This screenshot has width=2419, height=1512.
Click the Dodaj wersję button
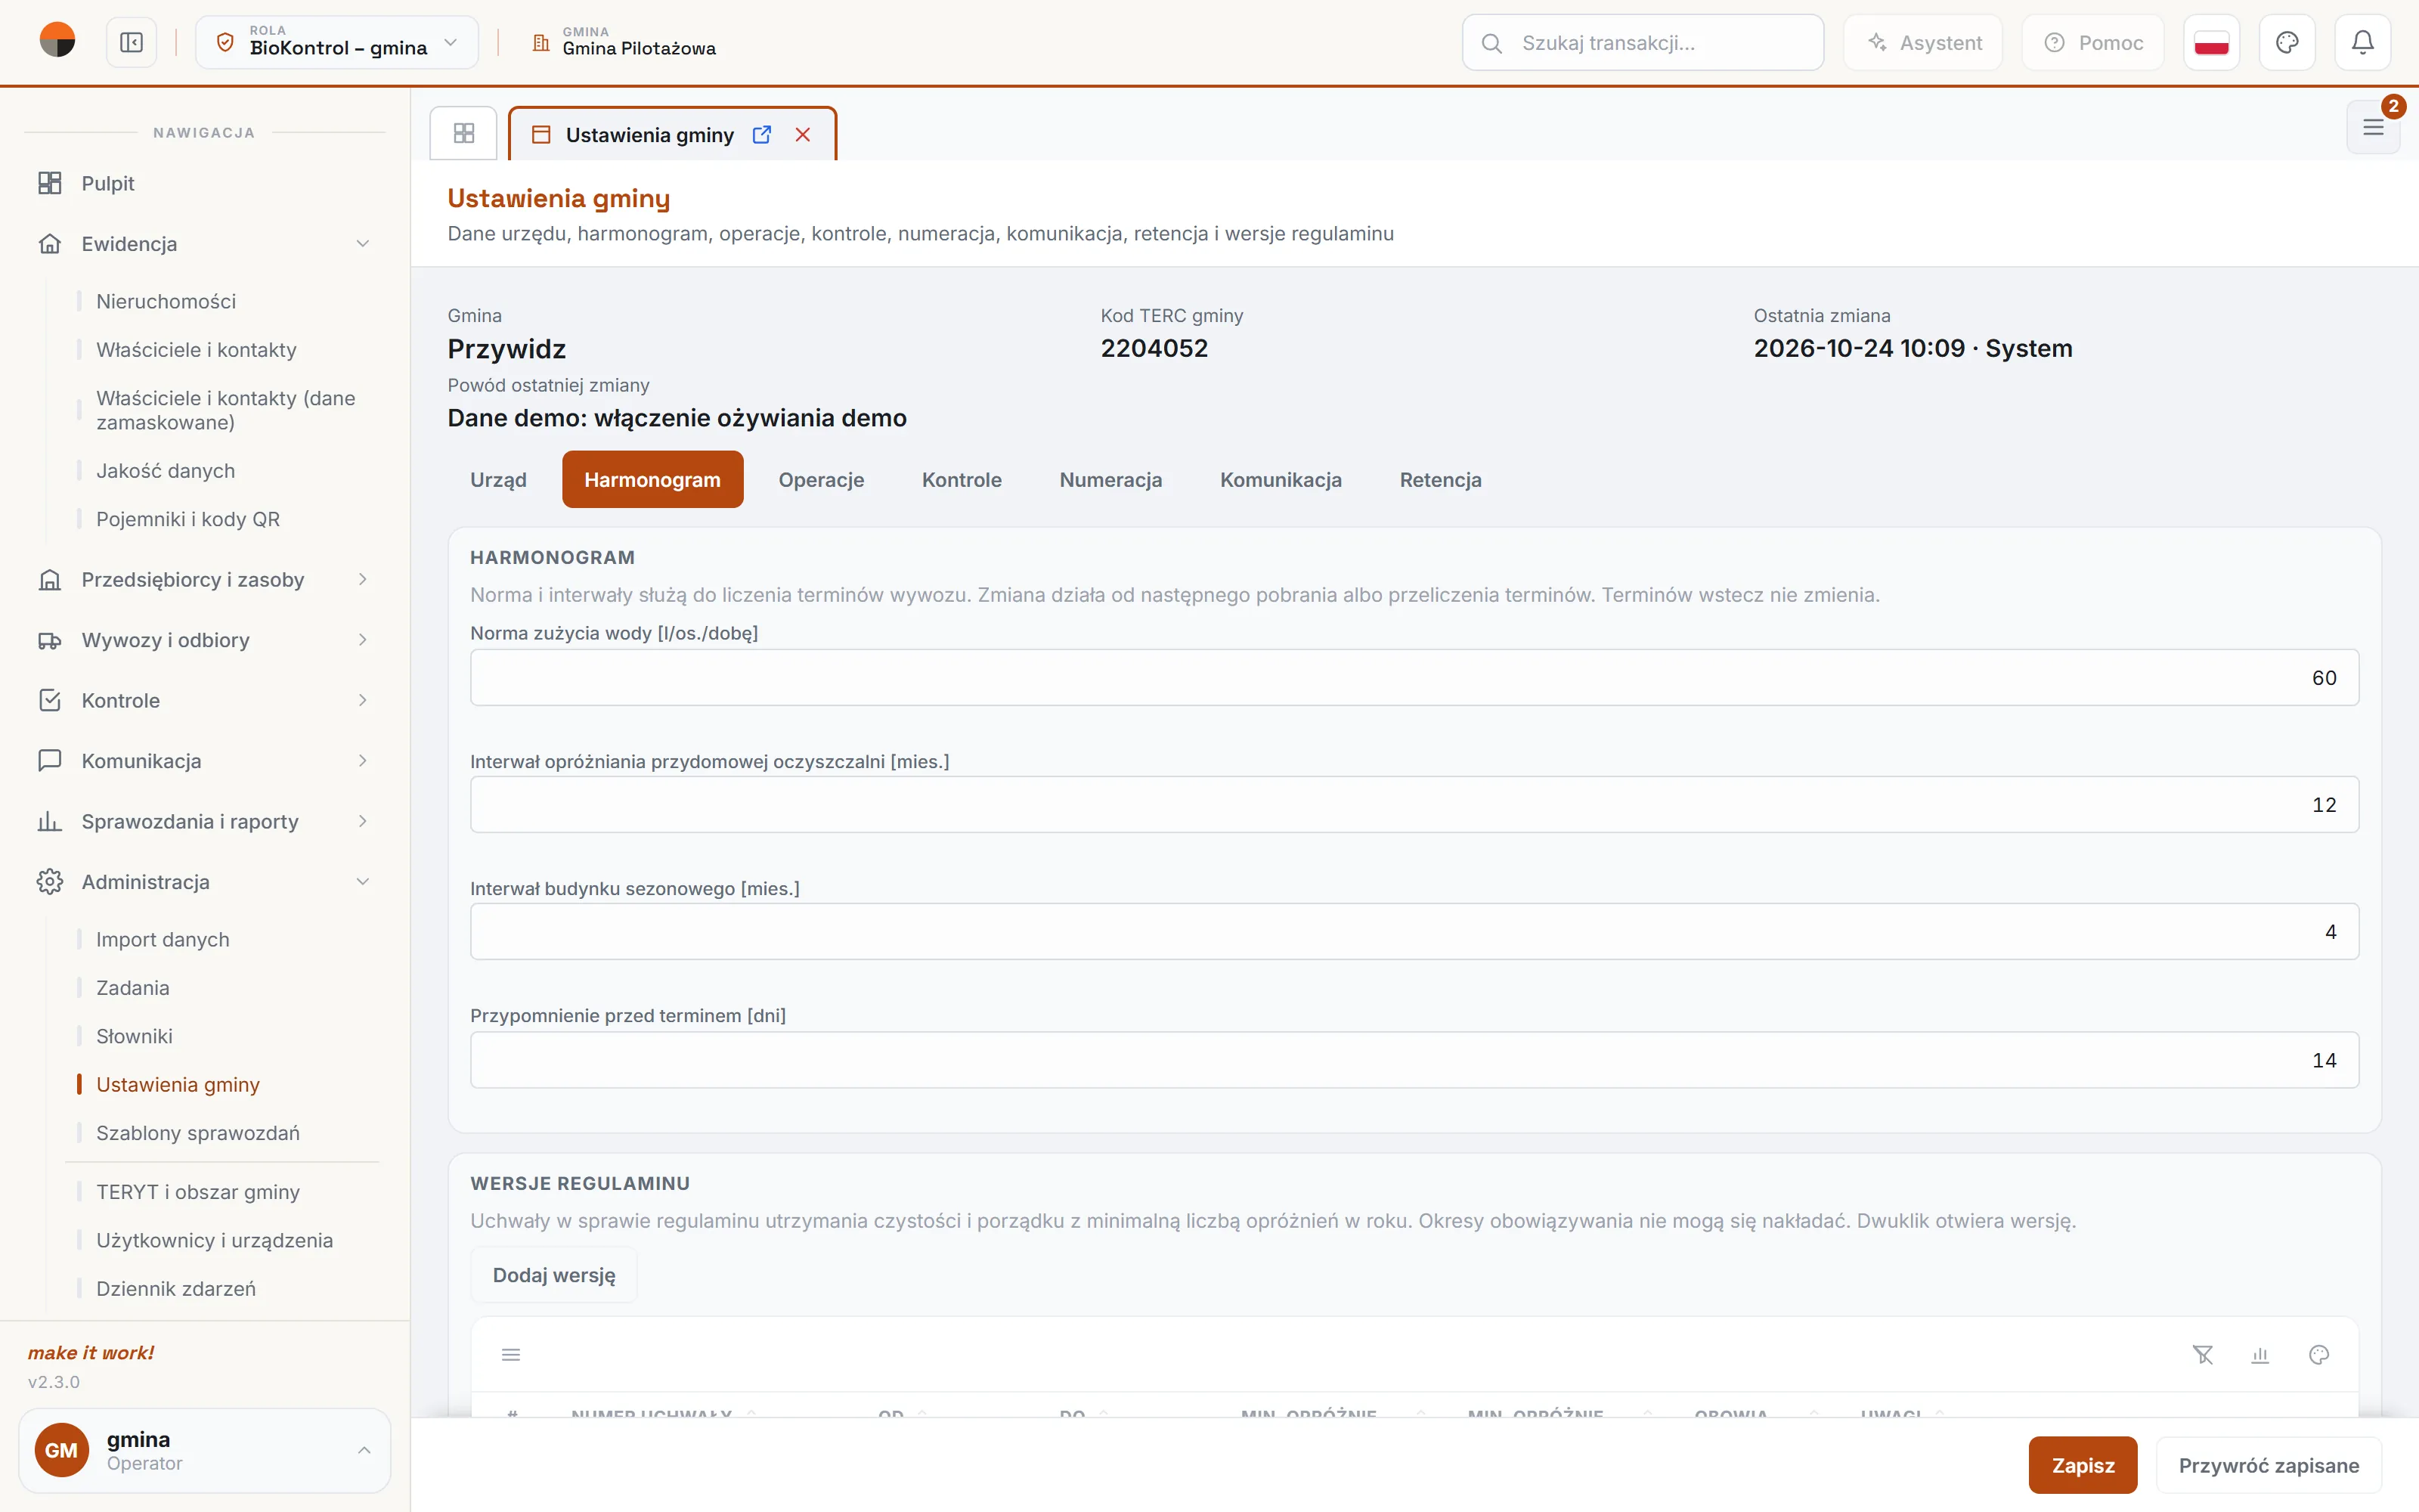[554, 1275]
